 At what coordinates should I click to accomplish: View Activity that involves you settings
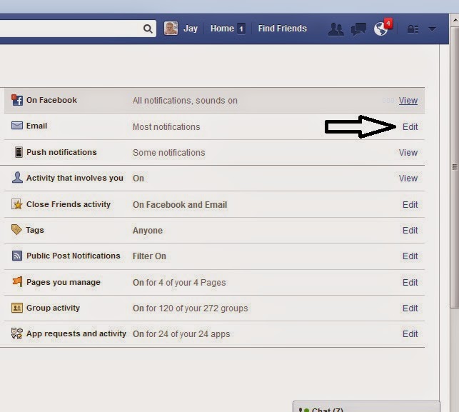(408, 179)
